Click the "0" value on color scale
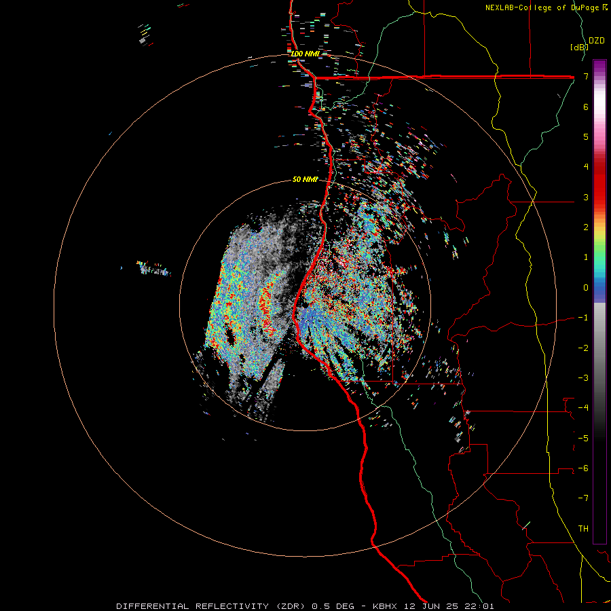Image resolution: width=611 pixels, height=611 pixels. click(x=586, y=288)
